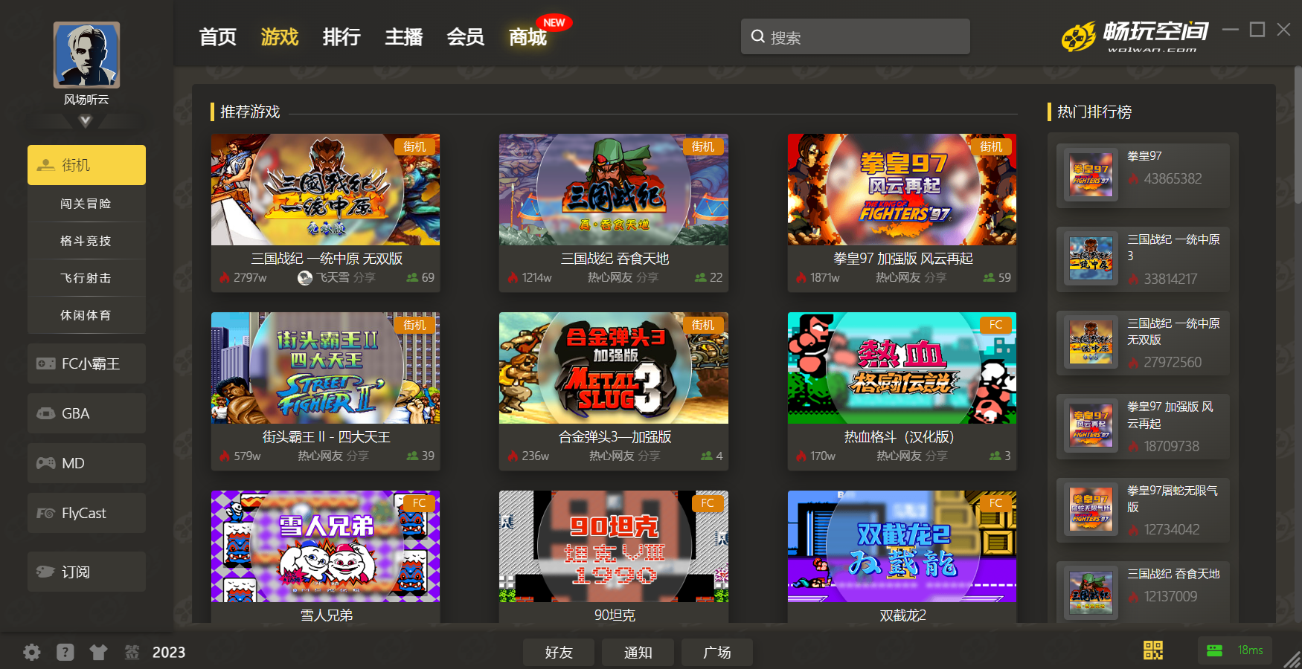Open the MD console category

[x=86, y=463]
